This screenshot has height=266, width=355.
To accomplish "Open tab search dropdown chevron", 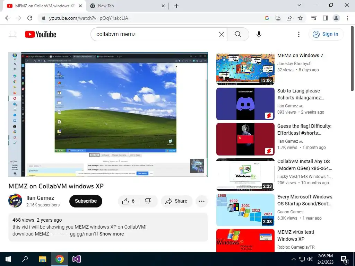I will [x=299, y=5].
